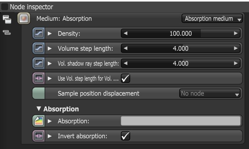Open Sample position displacement No node dropdown
This screenshot has height=149, width=249.
[210, 93]
